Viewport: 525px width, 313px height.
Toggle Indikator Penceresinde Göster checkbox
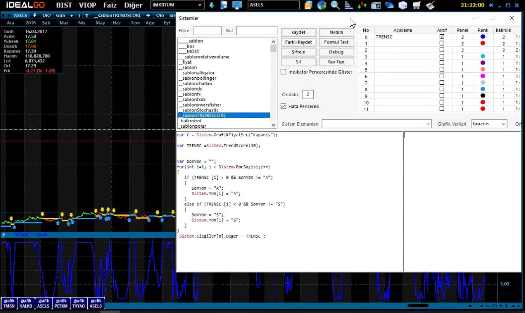[284, 72]
